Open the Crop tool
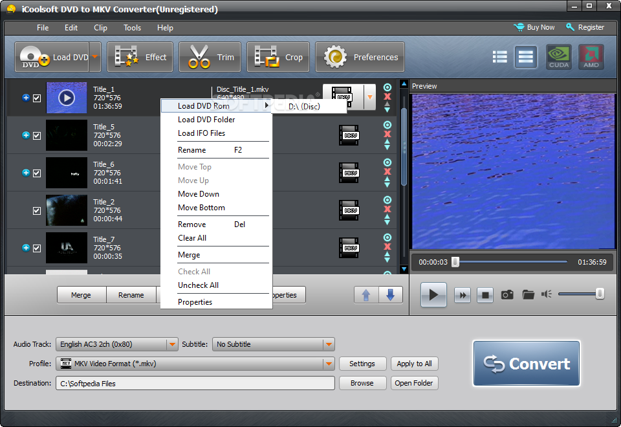The height and width of the screenshot is (427, 621). pos(278,57)
